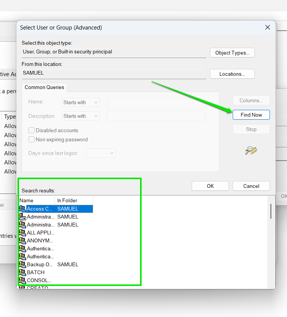The width and height of the screenshot is (287, 317).
Task: Click the SAMUEL location field
Action: pyautogui.click(x=114, y=74)
